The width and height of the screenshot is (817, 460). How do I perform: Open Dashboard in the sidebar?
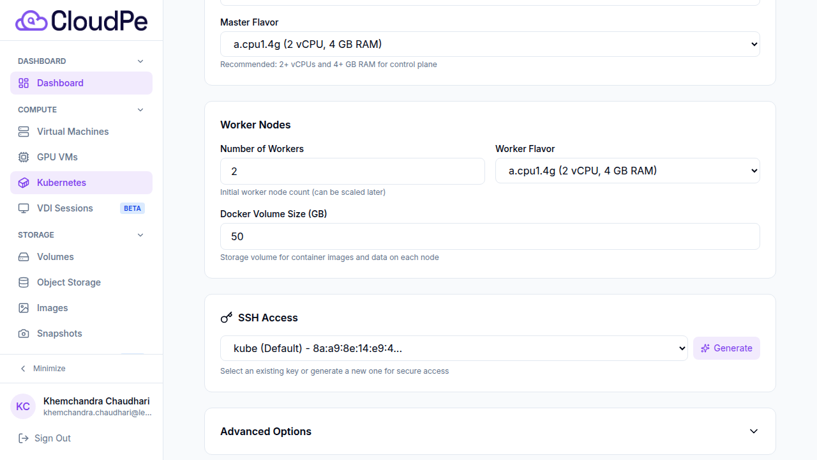[x=81, y=83]
